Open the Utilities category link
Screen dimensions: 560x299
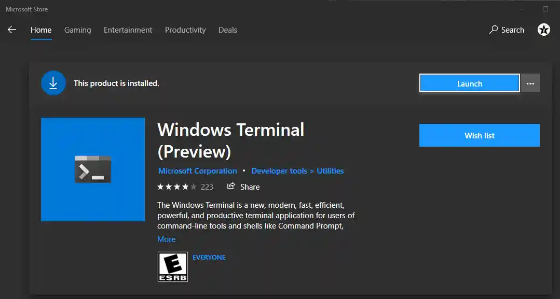(x=331, y=170)
